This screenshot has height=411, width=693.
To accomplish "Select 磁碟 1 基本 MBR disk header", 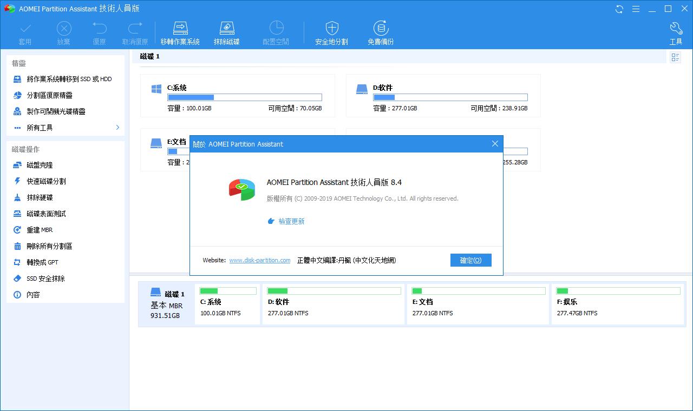I will 167,304.
